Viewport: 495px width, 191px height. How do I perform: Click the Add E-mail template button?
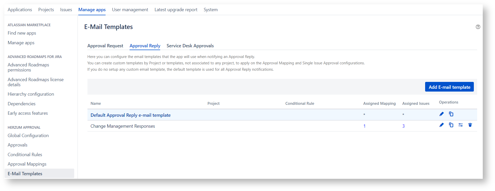(449, 87)
